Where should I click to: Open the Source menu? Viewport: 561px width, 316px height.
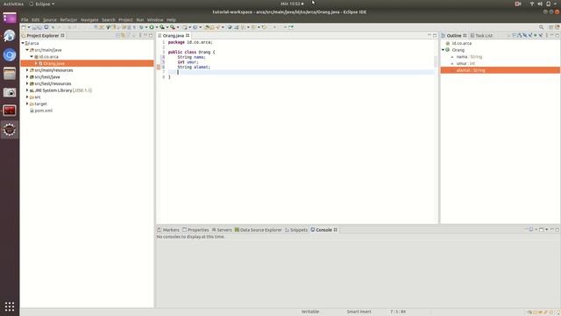(50, 19)
